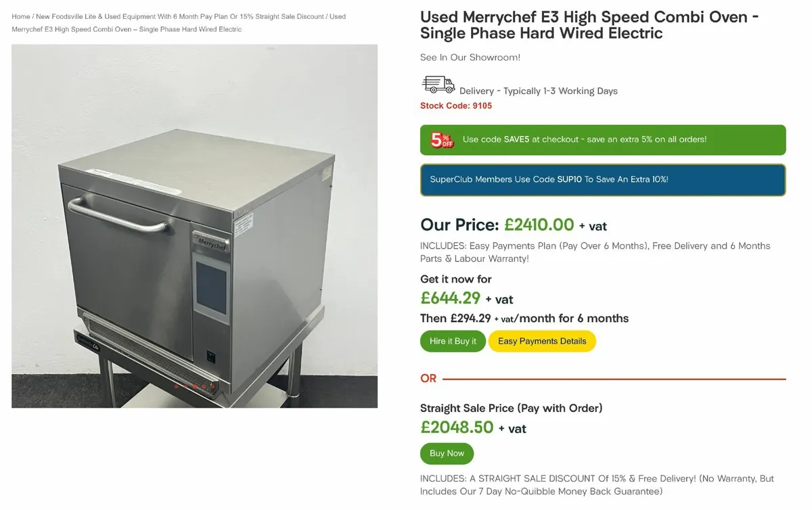This screenshot has width=812, height=510.
Task: Click the fourth red image indicator
Action: [204, 386]
